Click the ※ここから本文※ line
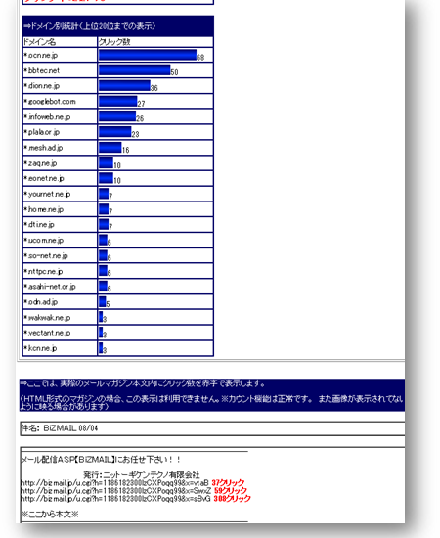The width and height of the screenshot is (440, 538). (50, 514)
